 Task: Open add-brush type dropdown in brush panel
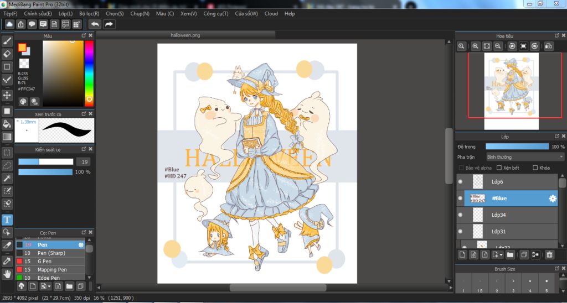point(49,286)
